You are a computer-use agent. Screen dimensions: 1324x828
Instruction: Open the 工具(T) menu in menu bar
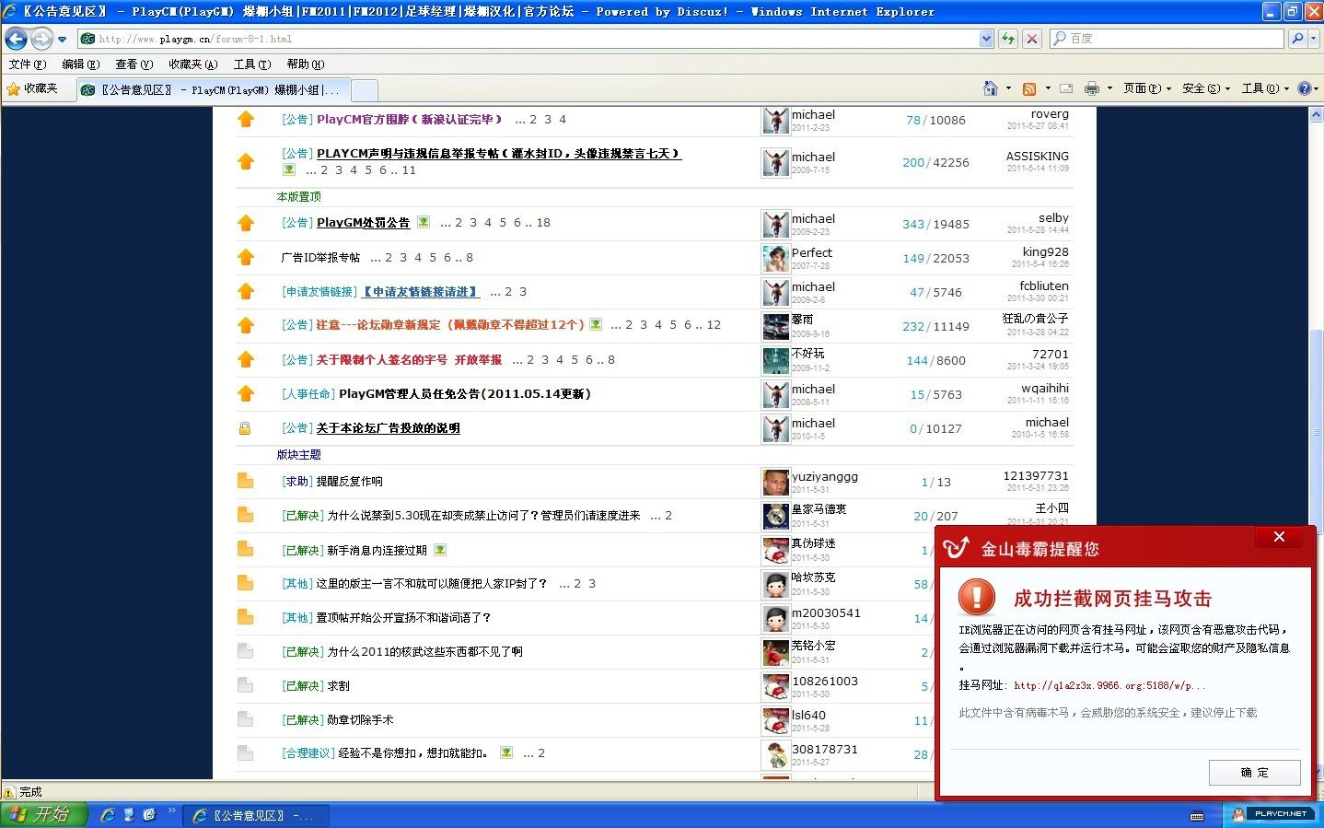[251, 64]
